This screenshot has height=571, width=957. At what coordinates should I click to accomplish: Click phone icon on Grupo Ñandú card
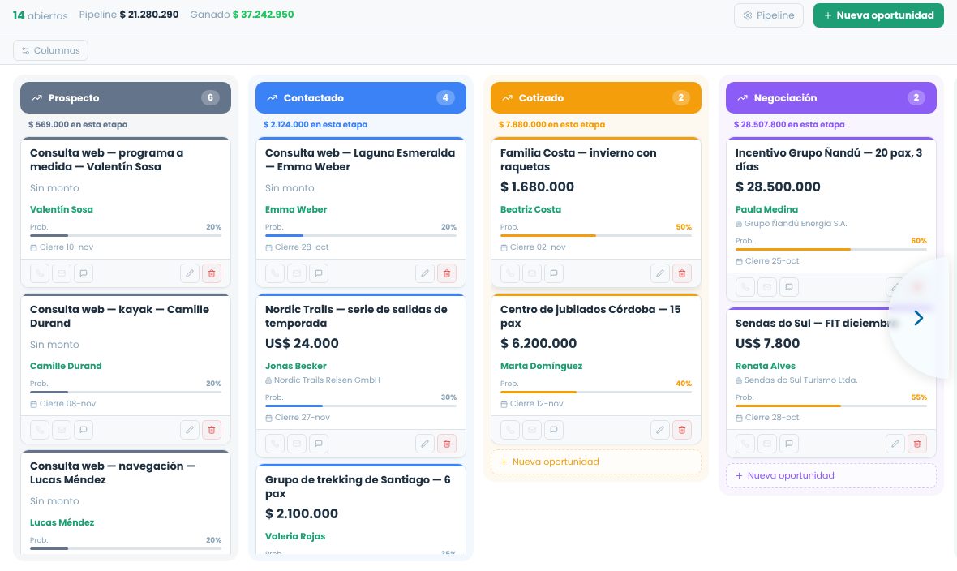click(745, 287)
